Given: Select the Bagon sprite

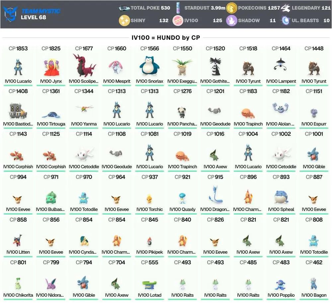Looking at the screenshot, I should 314,283.
